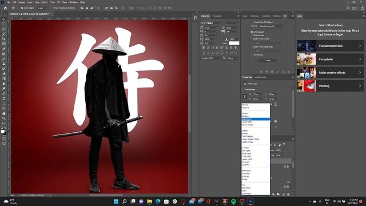Select the Gradient tool
The image size is (366, 206).
click(4, 79)
